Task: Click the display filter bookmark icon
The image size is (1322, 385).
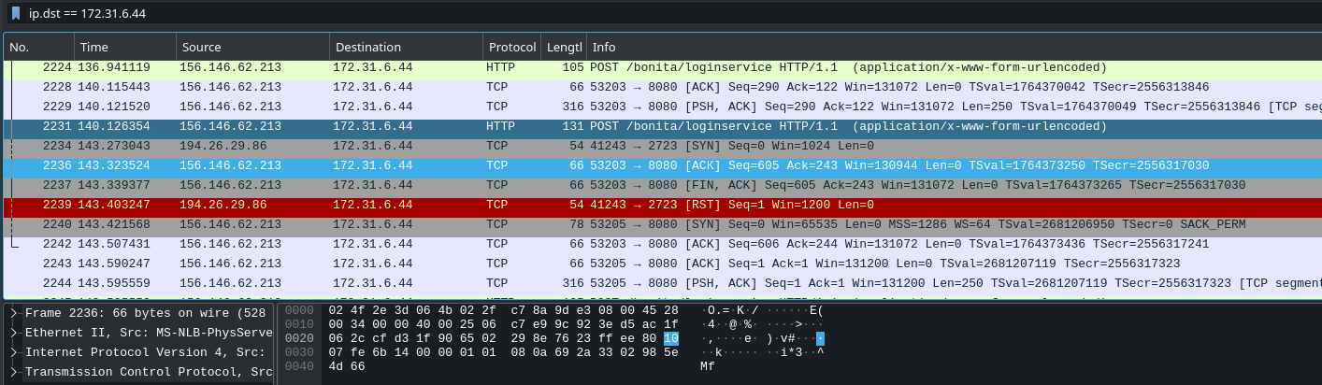Action: pyautogui.click(x=15, y=14)
